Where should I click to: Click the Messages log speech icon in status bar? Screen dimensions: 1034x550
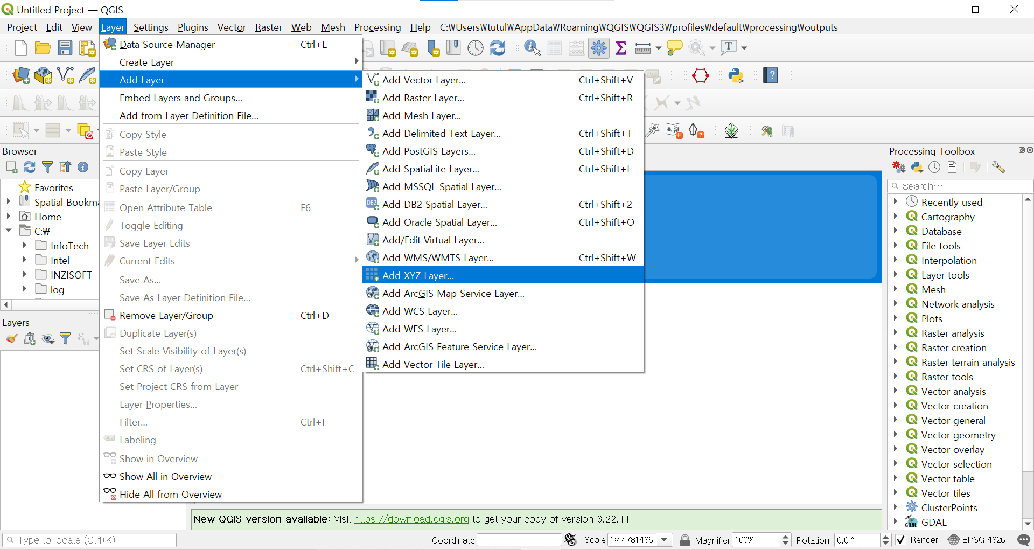[1024, 540]
